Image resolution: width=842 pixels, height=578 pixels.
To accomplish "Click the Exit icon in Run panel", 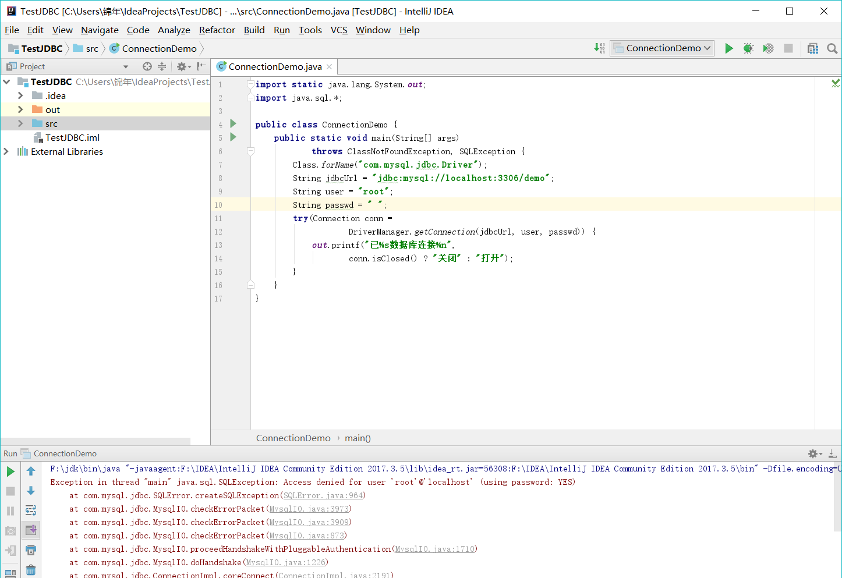I will (10, 550).
